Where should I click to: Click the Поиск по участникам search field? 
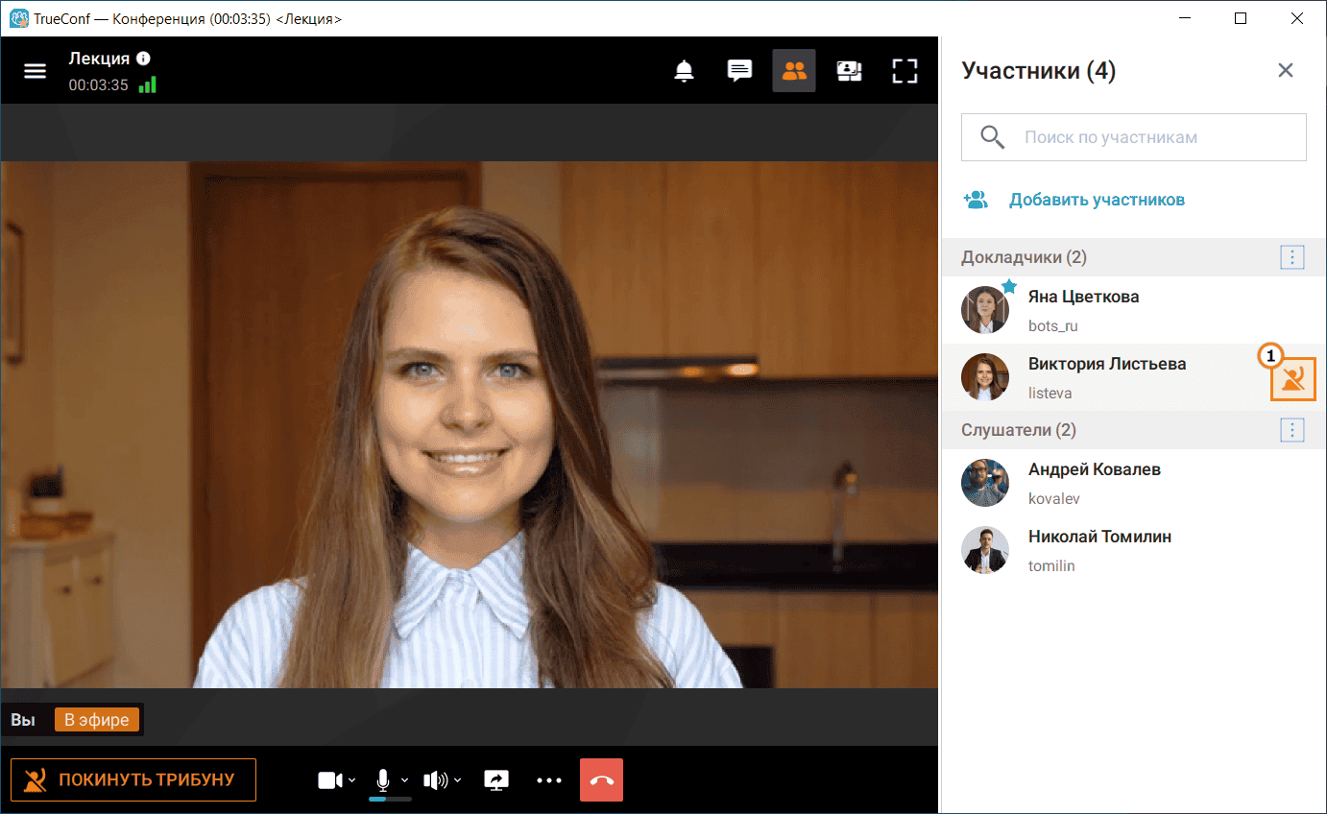(1134, 137)
